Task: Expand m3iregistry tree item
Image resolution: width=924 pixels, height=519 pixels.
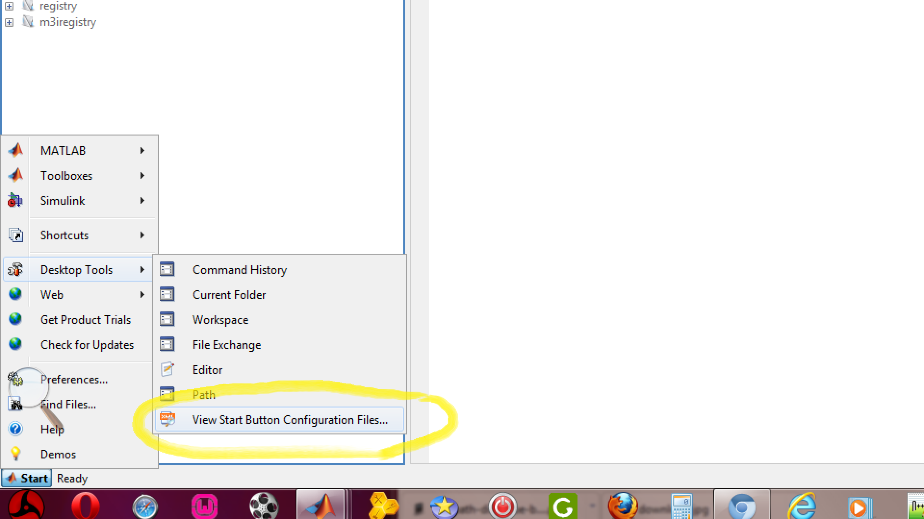Action: pos(9,22)
